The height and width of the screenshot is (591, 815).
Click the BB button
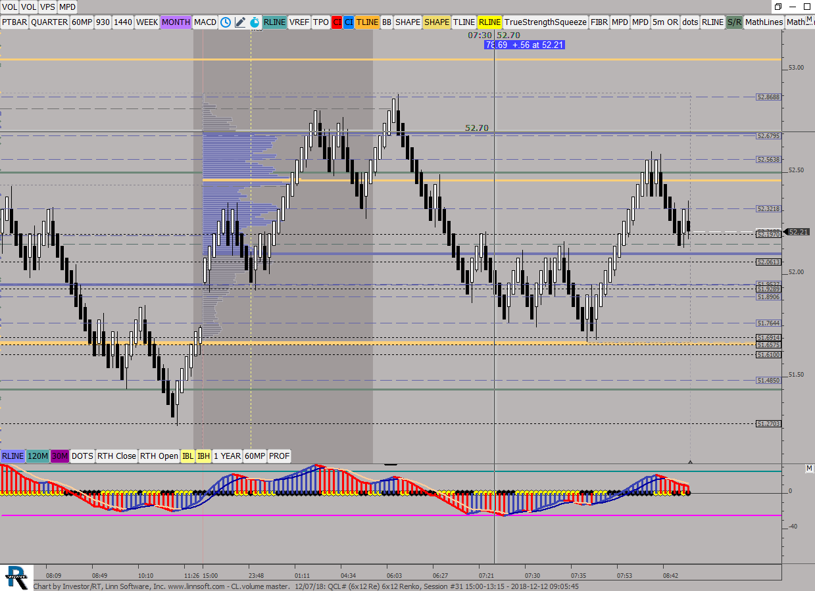click(x=387, y=22)
